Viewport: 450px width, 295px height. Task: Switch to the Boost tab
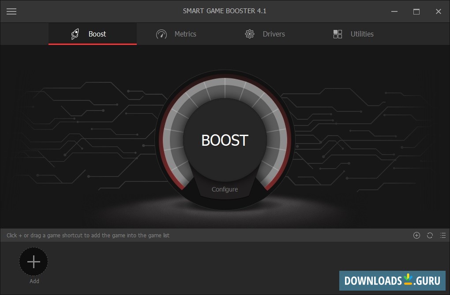tap(92, 34)
